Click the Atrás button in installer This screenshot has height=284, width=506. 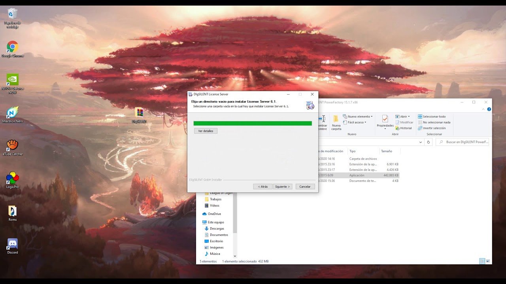[x=263, y=187]
